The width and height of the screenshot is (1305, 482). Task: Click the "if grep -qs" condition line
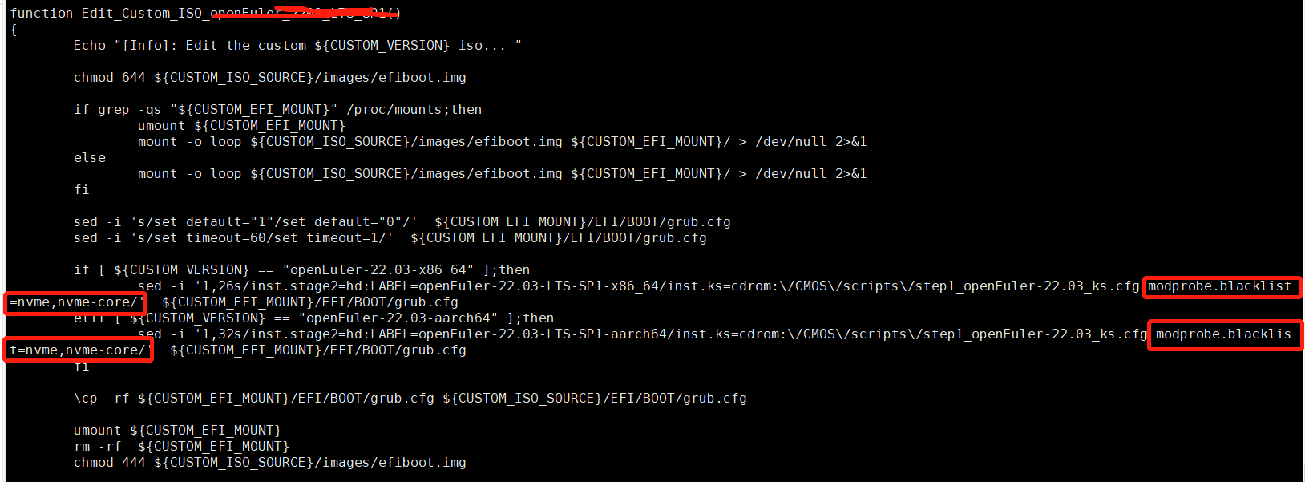[277, 110]
